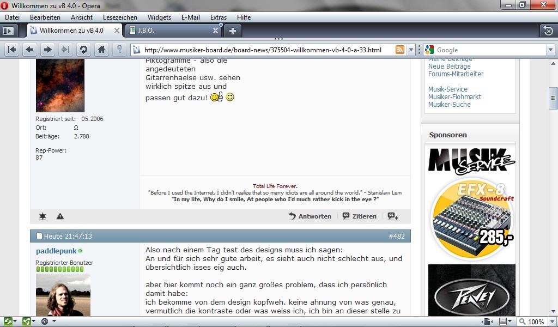Open the E-Mail menu

coord(190,17)
